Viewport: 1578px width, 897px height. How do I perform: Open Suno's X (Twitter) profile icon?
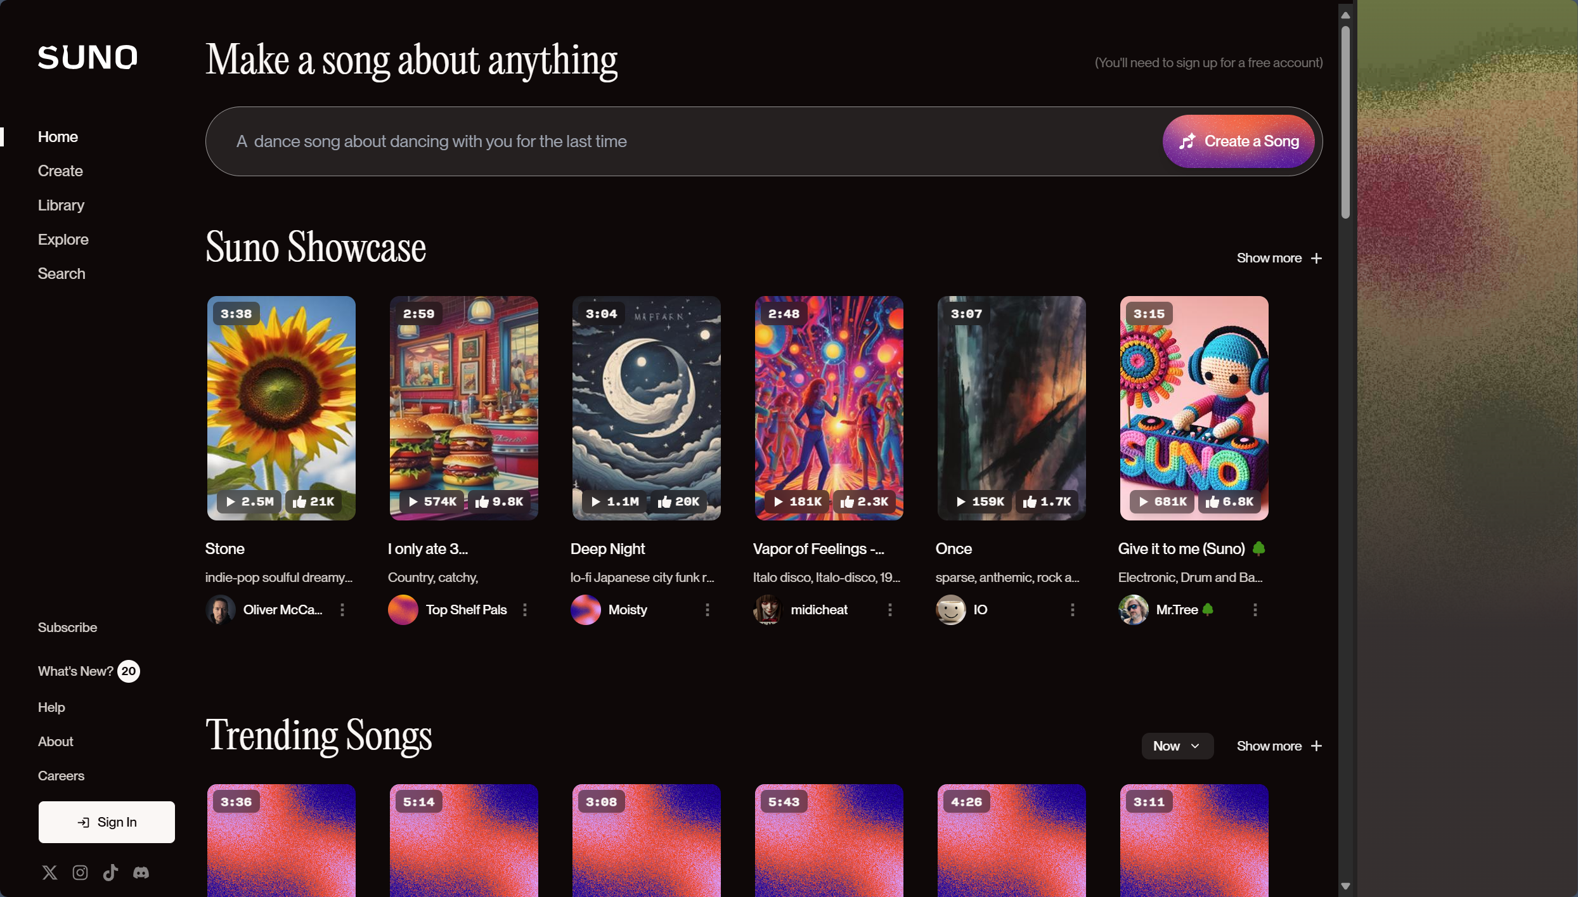(49, 872)
